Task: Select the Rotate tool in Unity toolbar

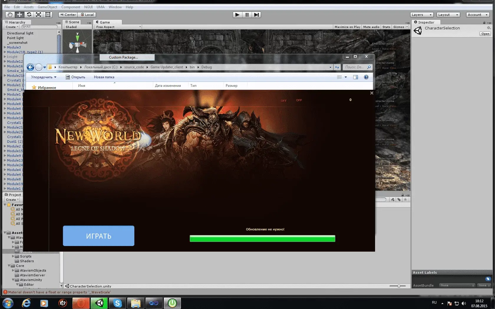Action: point(29,14)
